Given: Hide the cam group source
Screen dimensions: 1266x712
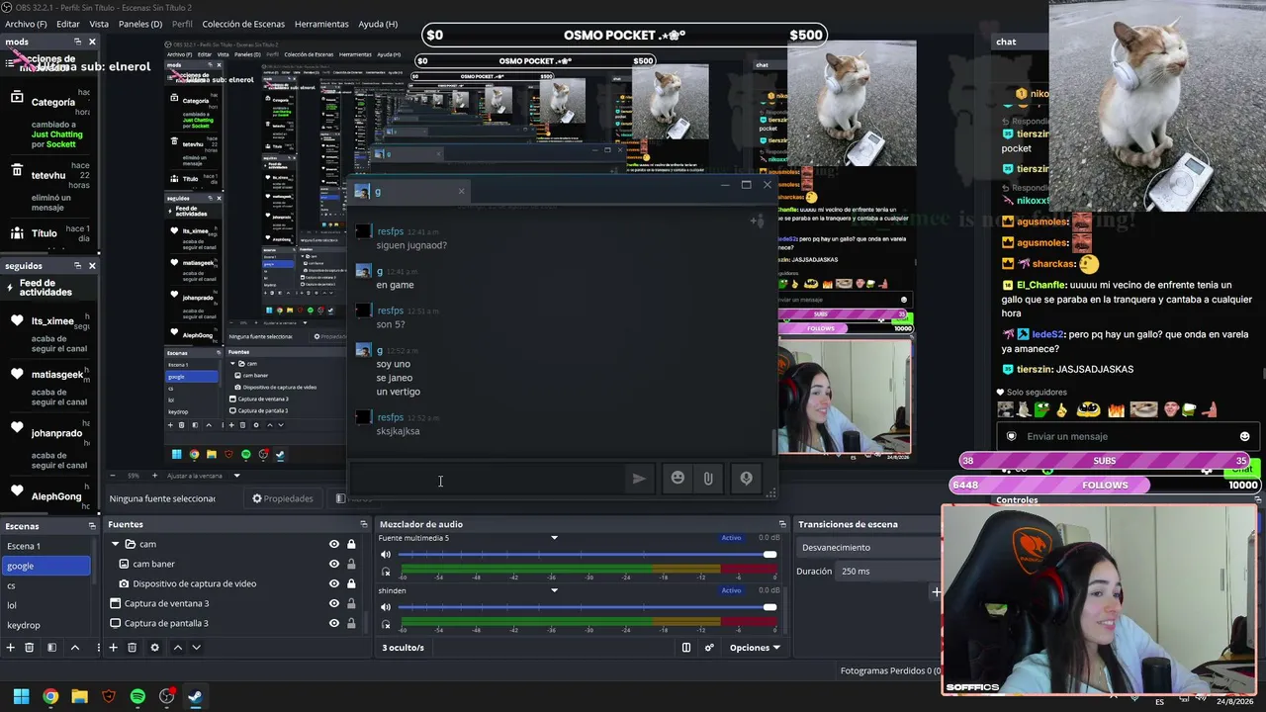Looking at the screenshot, I should pyautogui.click(x=334, y=544).
